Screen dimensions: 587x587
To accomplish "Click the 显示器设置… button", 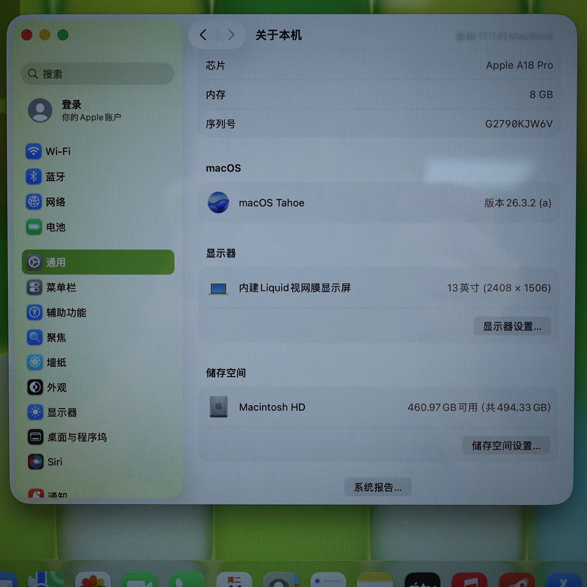I will [x=512, y=326].
